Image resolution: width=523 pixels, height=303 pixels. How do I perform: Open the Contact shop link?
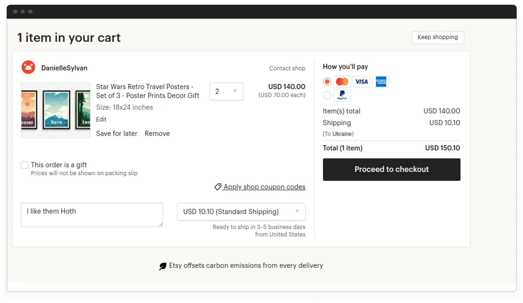click(287, 68)
